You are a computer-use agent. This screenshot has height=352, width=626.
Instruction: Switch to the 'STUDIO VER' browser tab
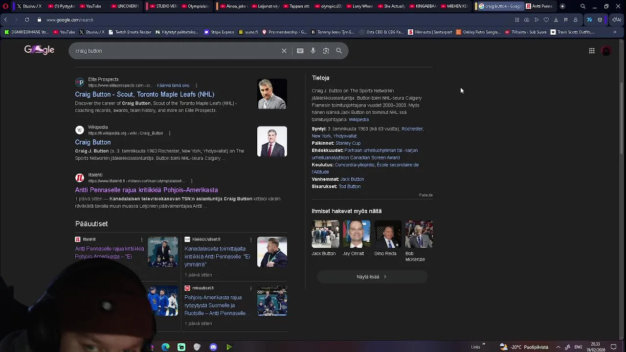(163, 6)
